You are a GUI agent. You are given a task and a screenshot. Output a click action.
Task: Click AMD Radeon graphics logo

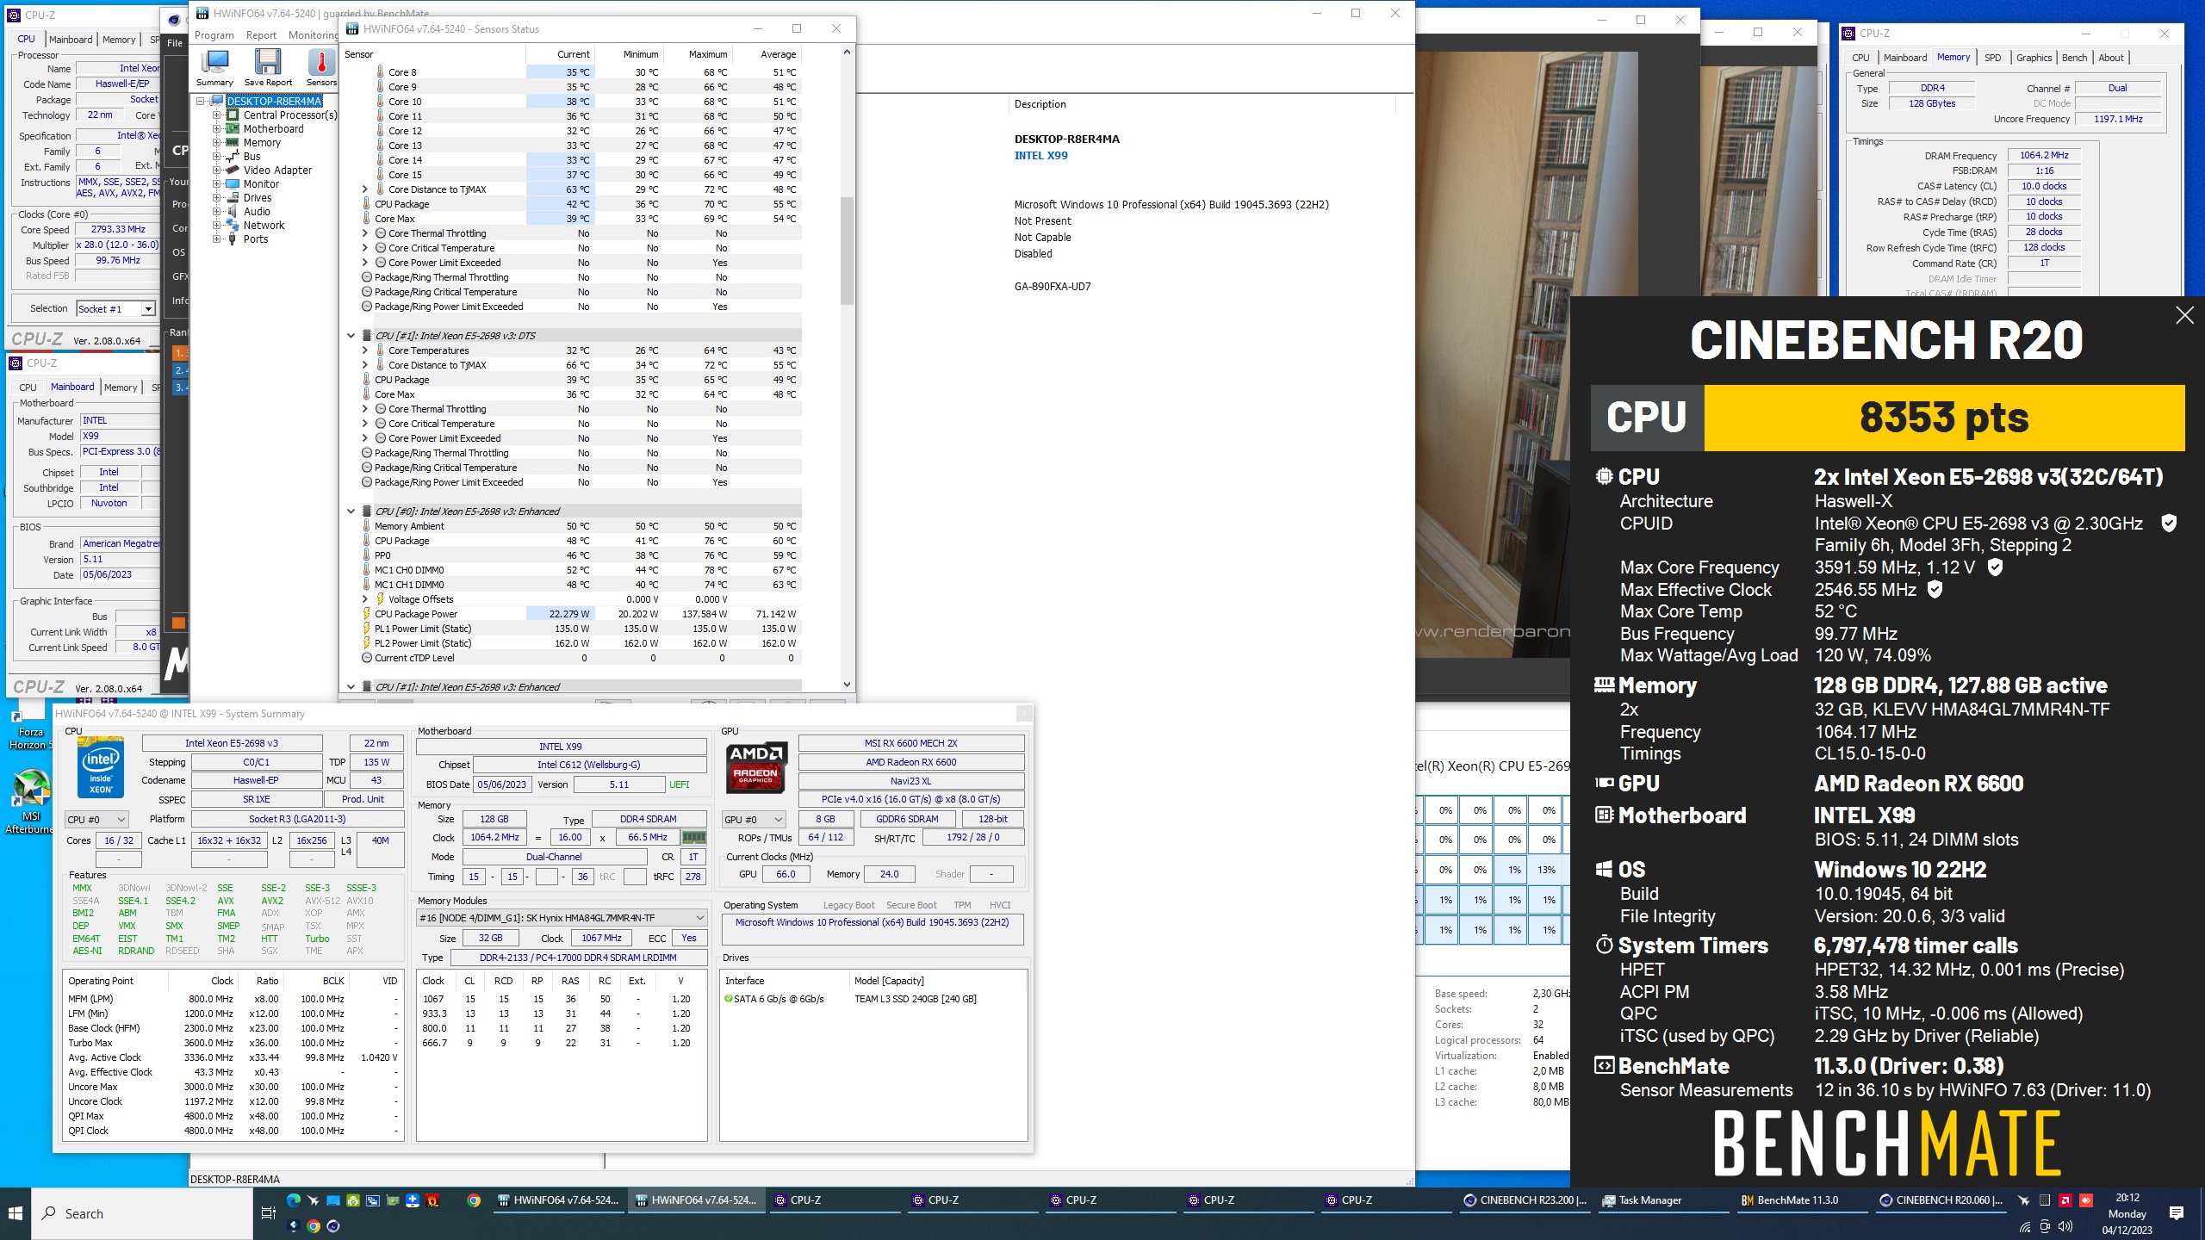[x=756, y=766]
